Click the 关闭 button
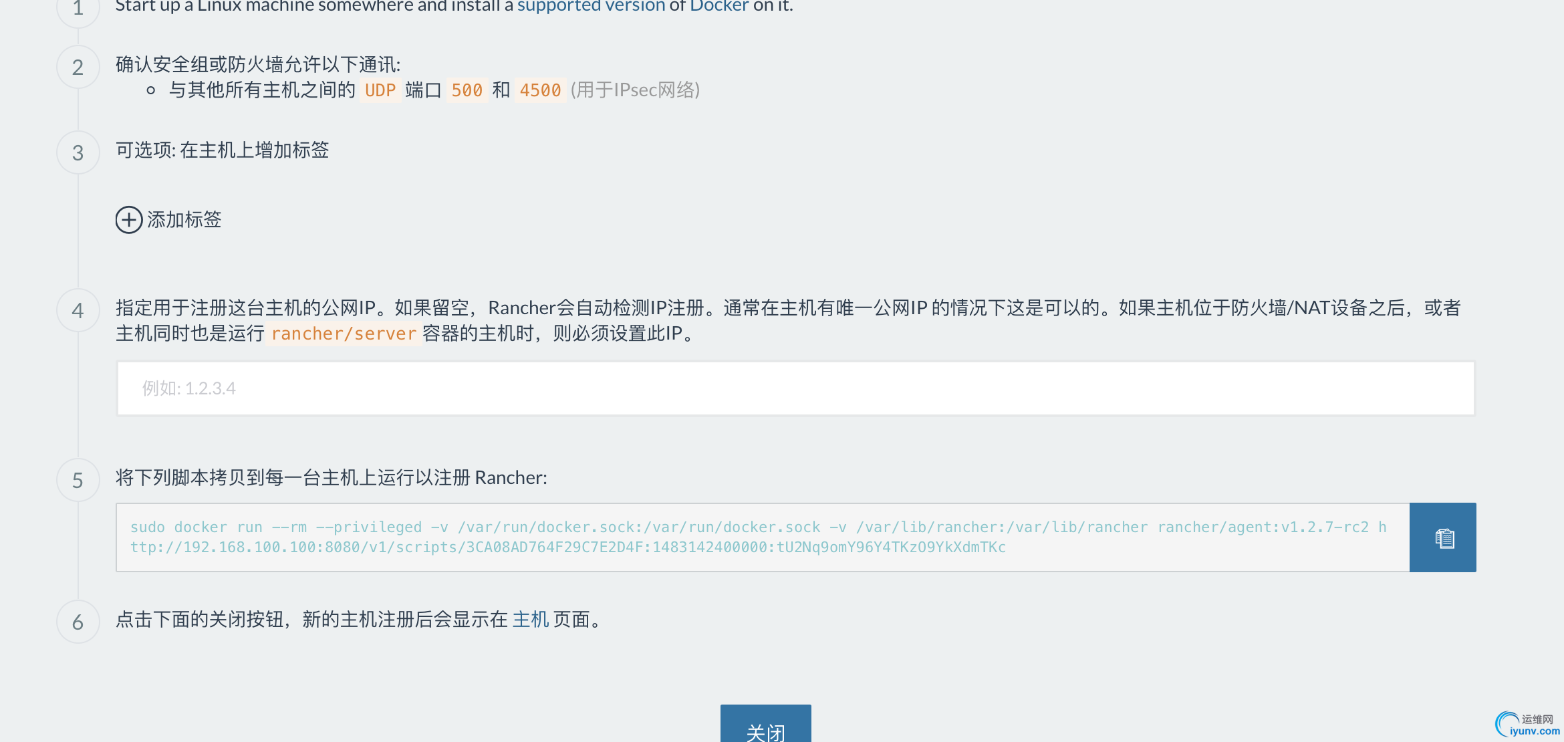 click(x=766, y=725)
